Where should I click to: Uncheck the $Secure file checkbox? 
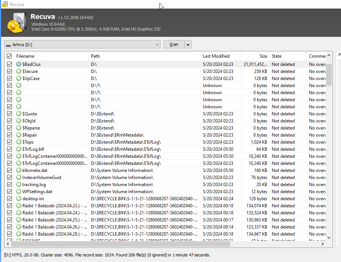tap(9, 71)
